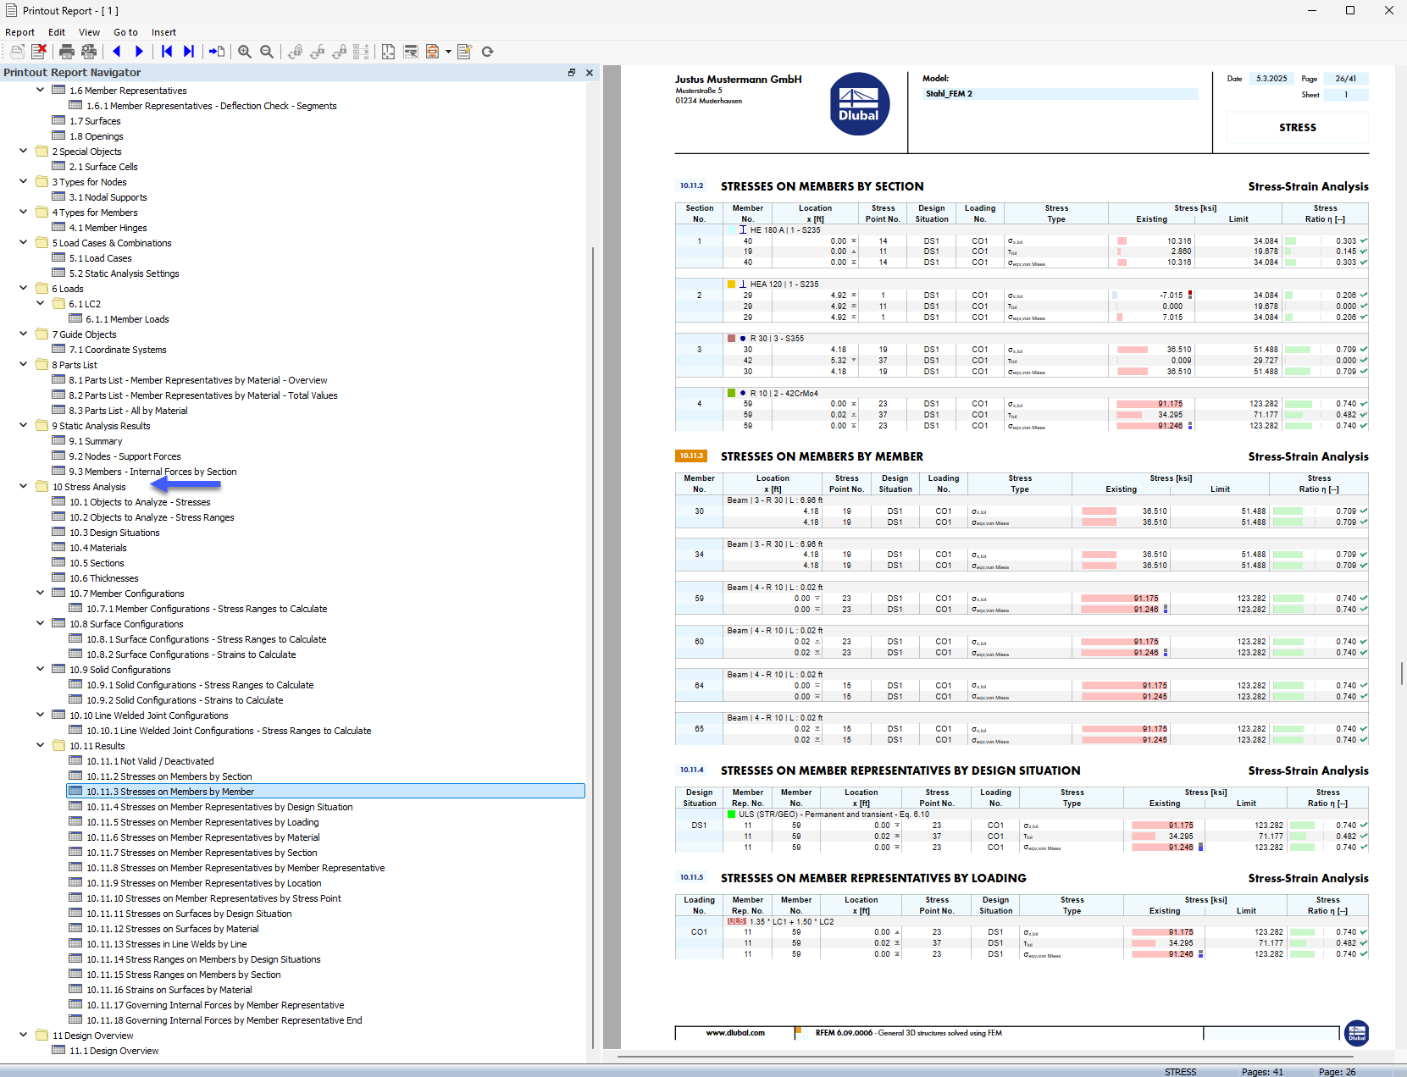Delete the current page from report
The width and height of the screenshot is (1407, 1077).
click(x=38, y=52)
